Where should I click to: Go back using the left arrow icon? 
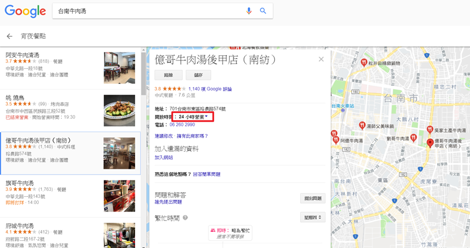(9, 36)
